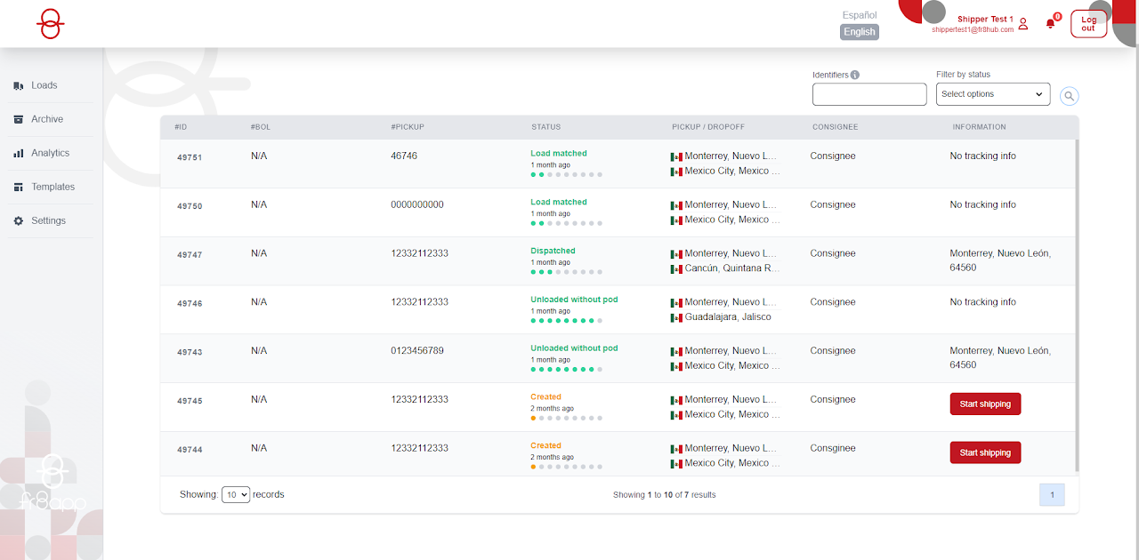Click Consignee cell of load 49746
The image size is (1139, 560).
point(833,302)
